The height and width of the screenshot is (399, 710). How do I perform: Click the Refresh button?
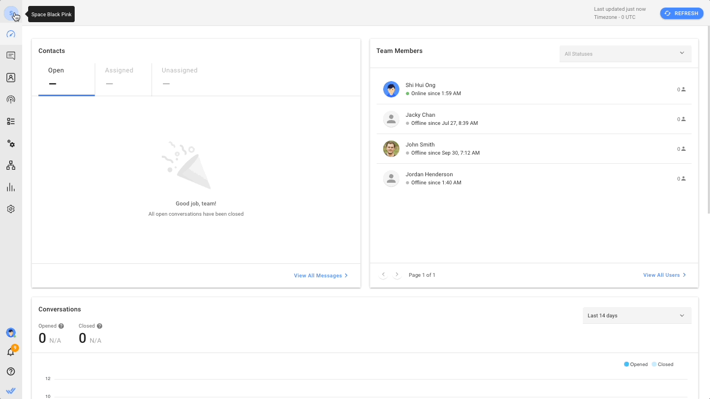[681, 14]
